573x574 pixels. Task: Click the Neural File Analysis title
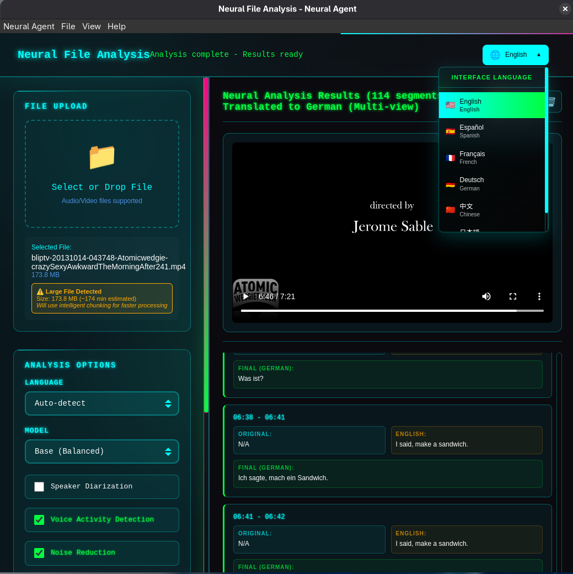(x=84, y=54)
